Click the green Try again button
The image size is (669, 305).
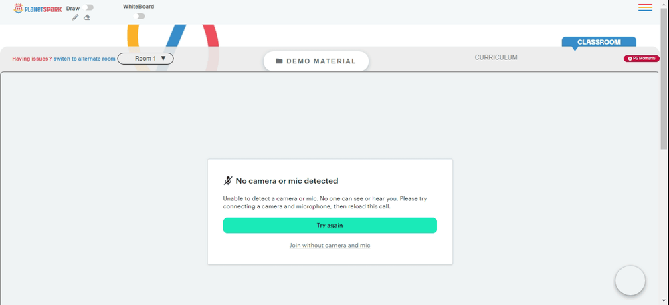[x=330, y=226]
